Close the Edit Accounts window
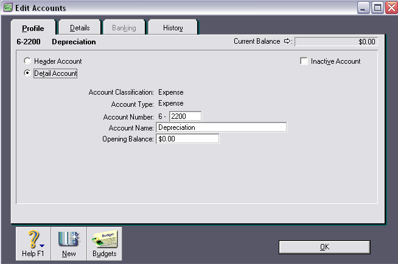 click(x=391, y=8)
